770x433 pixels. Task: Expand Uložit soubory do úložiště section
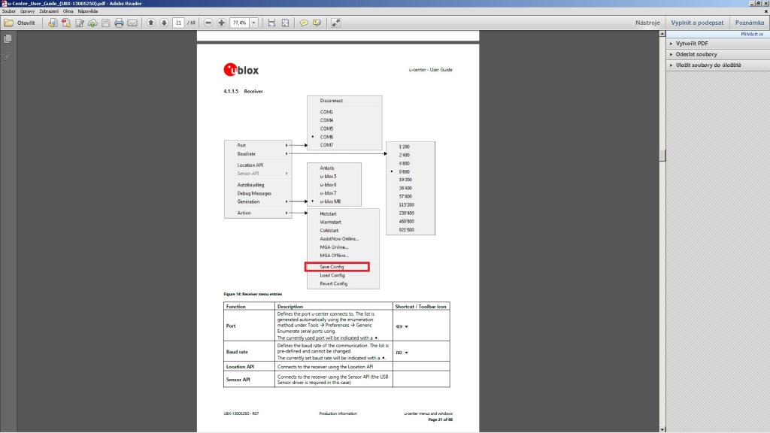click(x=708, y=65)
